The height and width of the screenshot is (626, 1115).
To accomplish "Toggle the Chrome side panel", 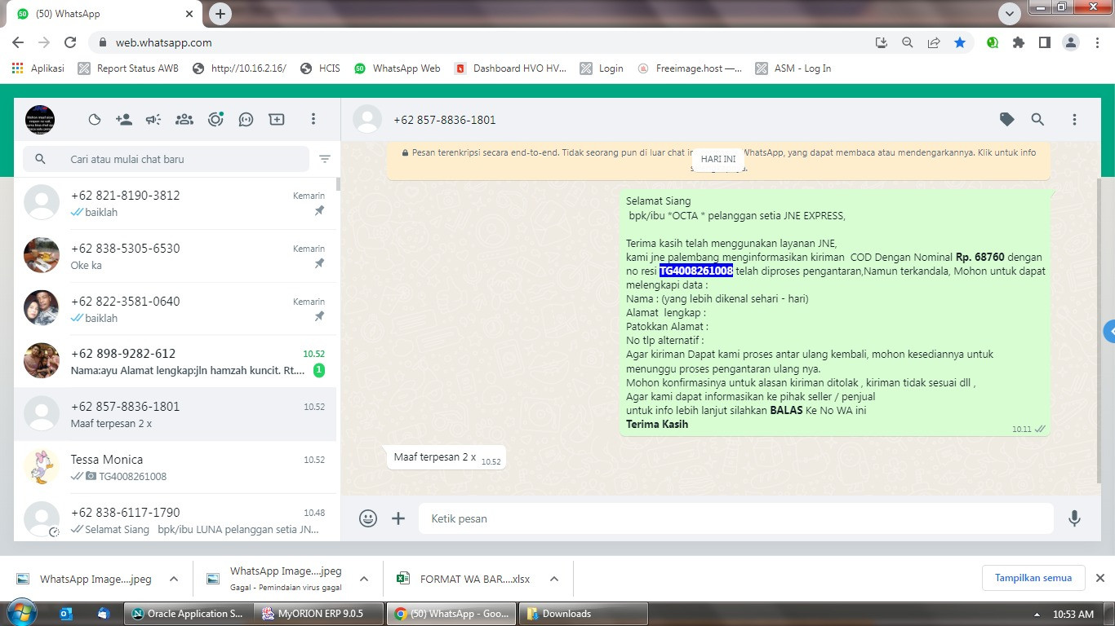I will click(x=1044, y=42).
